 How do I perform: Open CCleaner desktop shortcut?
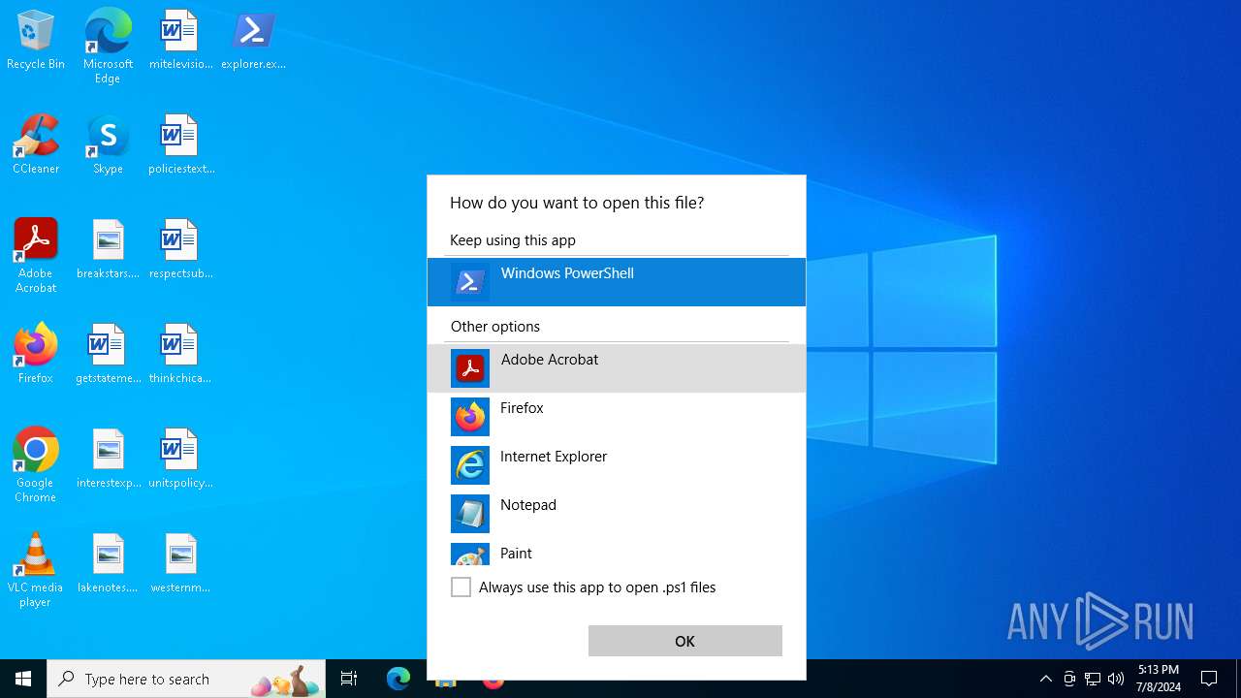pos(36,145)
